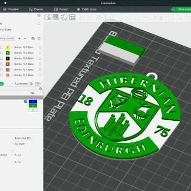191x191 pixels.
Task: Click the green filament 4 color swatch
Action: coord(8,53)
